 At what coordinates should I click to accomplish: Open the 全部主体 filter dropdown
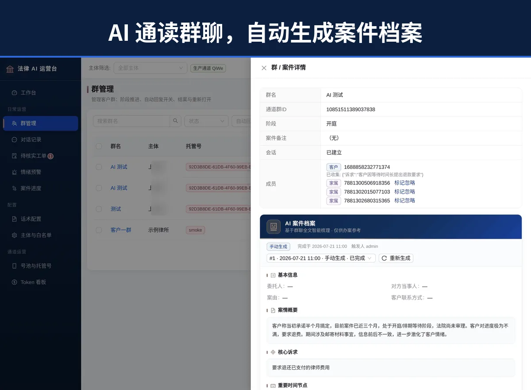coord(150,68)
